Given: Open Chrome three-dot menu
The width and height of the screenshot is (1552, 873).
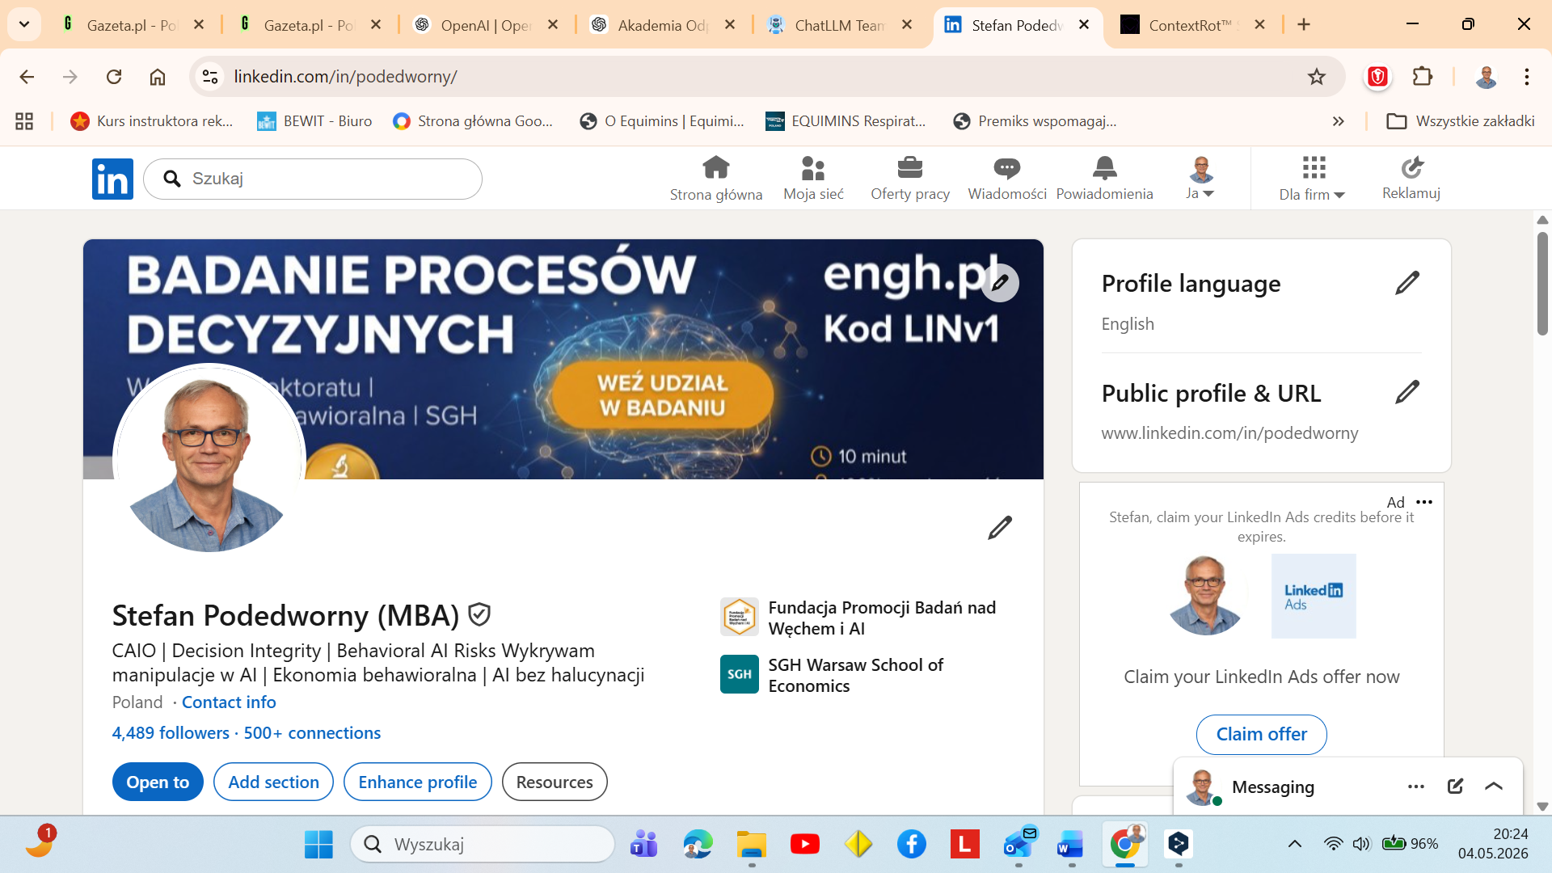Looking at the screenshot, I should [x=1527, y=77].
